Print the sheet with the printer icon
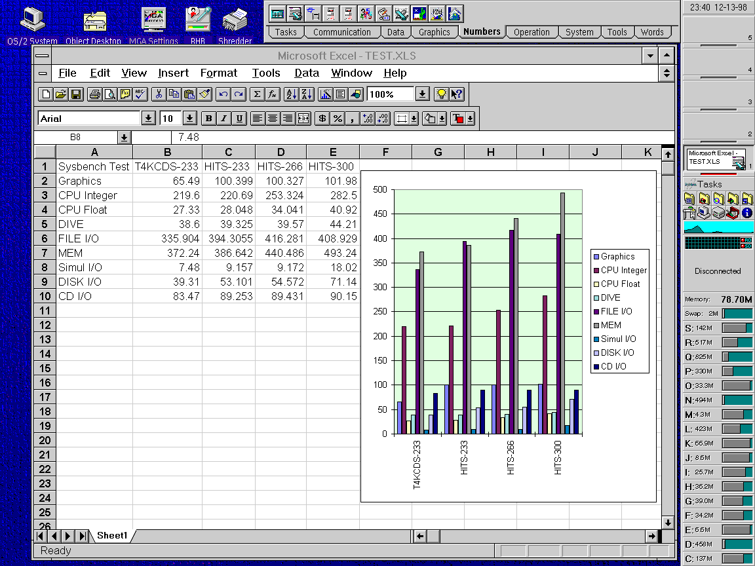 click(95, 94)
